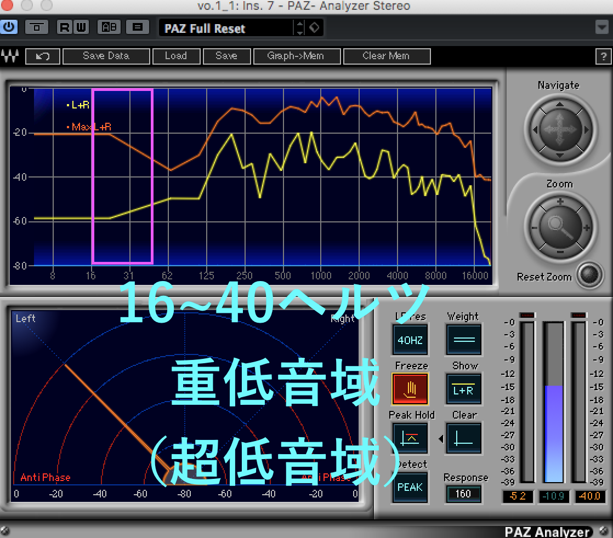Step presets with the up/down arrows
The height and width of the screenshot is (538, 613).
300,28
